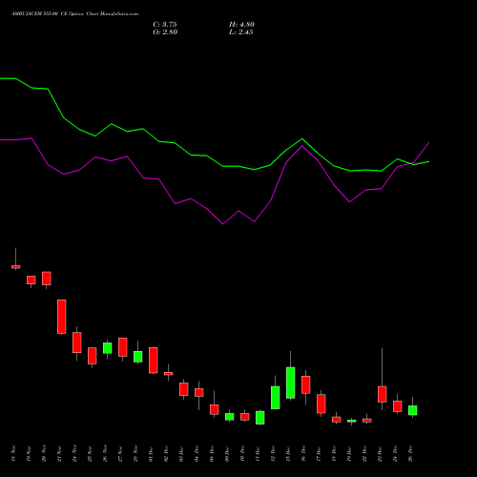This screenshot has height=477, width=477.
Task: Click the 01 Dec date label
Action: coord(151,453)
